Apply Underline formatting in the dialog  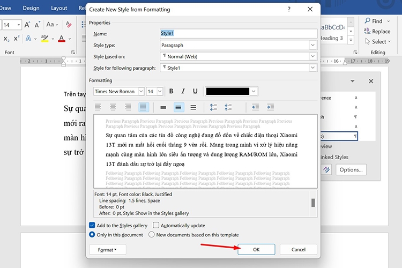(195, 91)
